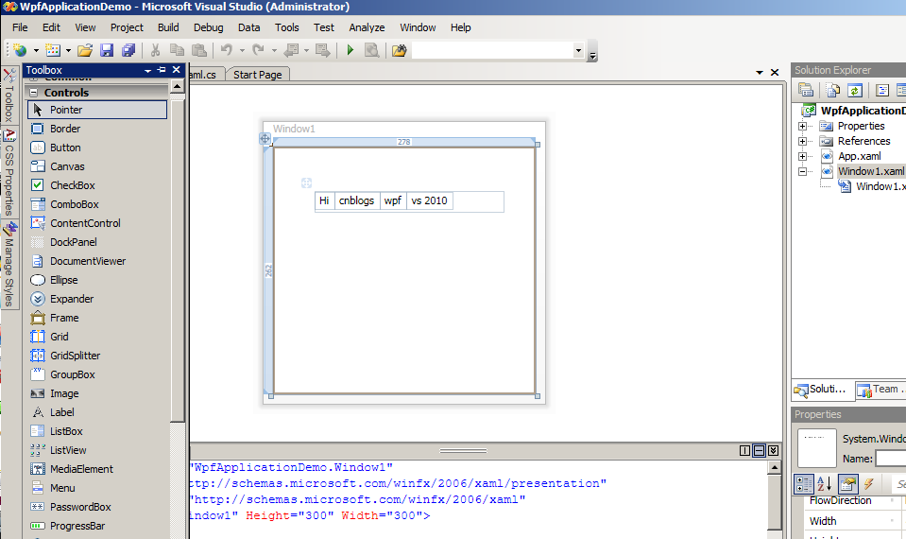Click the Add New Item toolbar icon
906x539 pixels.
[53, 50]
